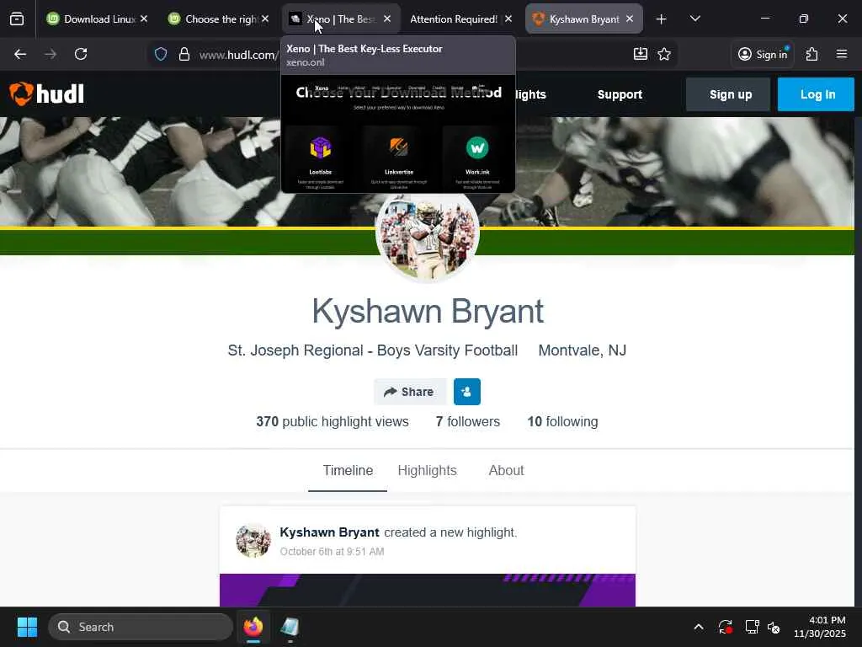Click the Hudl Sign up button
The image size is (862, 647).
[x=730, y=94]
